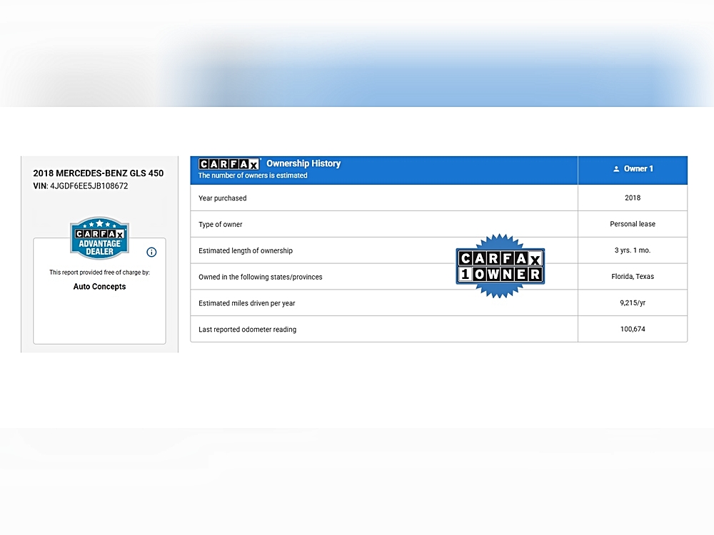Select the Owner 1 column header

click(x=633, y=169)
